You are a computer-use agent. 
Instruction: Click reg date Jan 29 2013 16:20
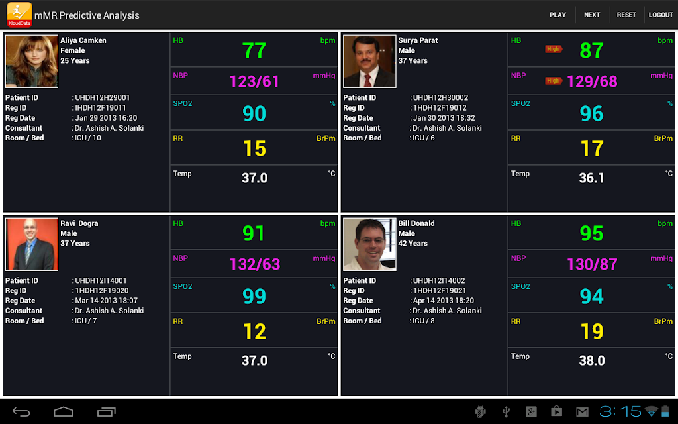click(106, 118)
